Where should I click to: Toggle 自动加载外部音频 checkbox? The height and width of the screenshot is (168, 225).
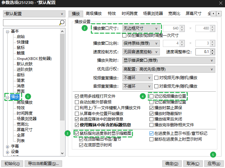77,102
